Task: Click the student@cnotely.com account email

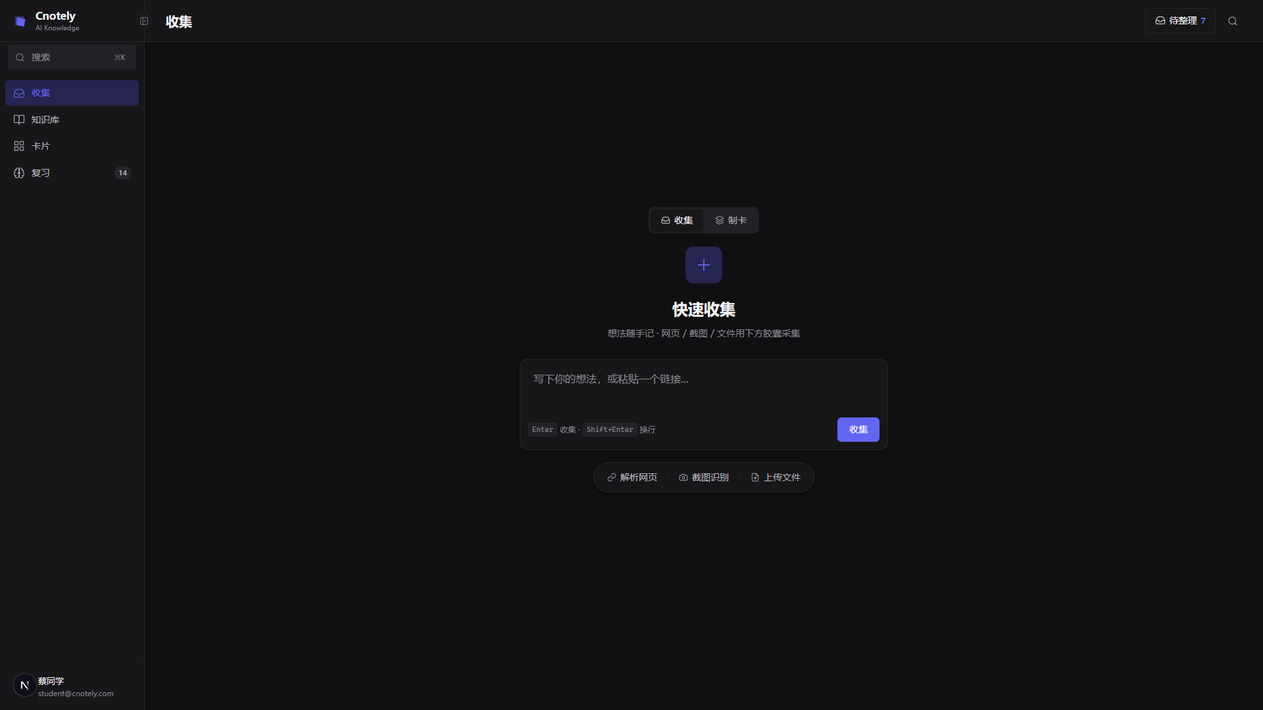Action: click(76, 694)
